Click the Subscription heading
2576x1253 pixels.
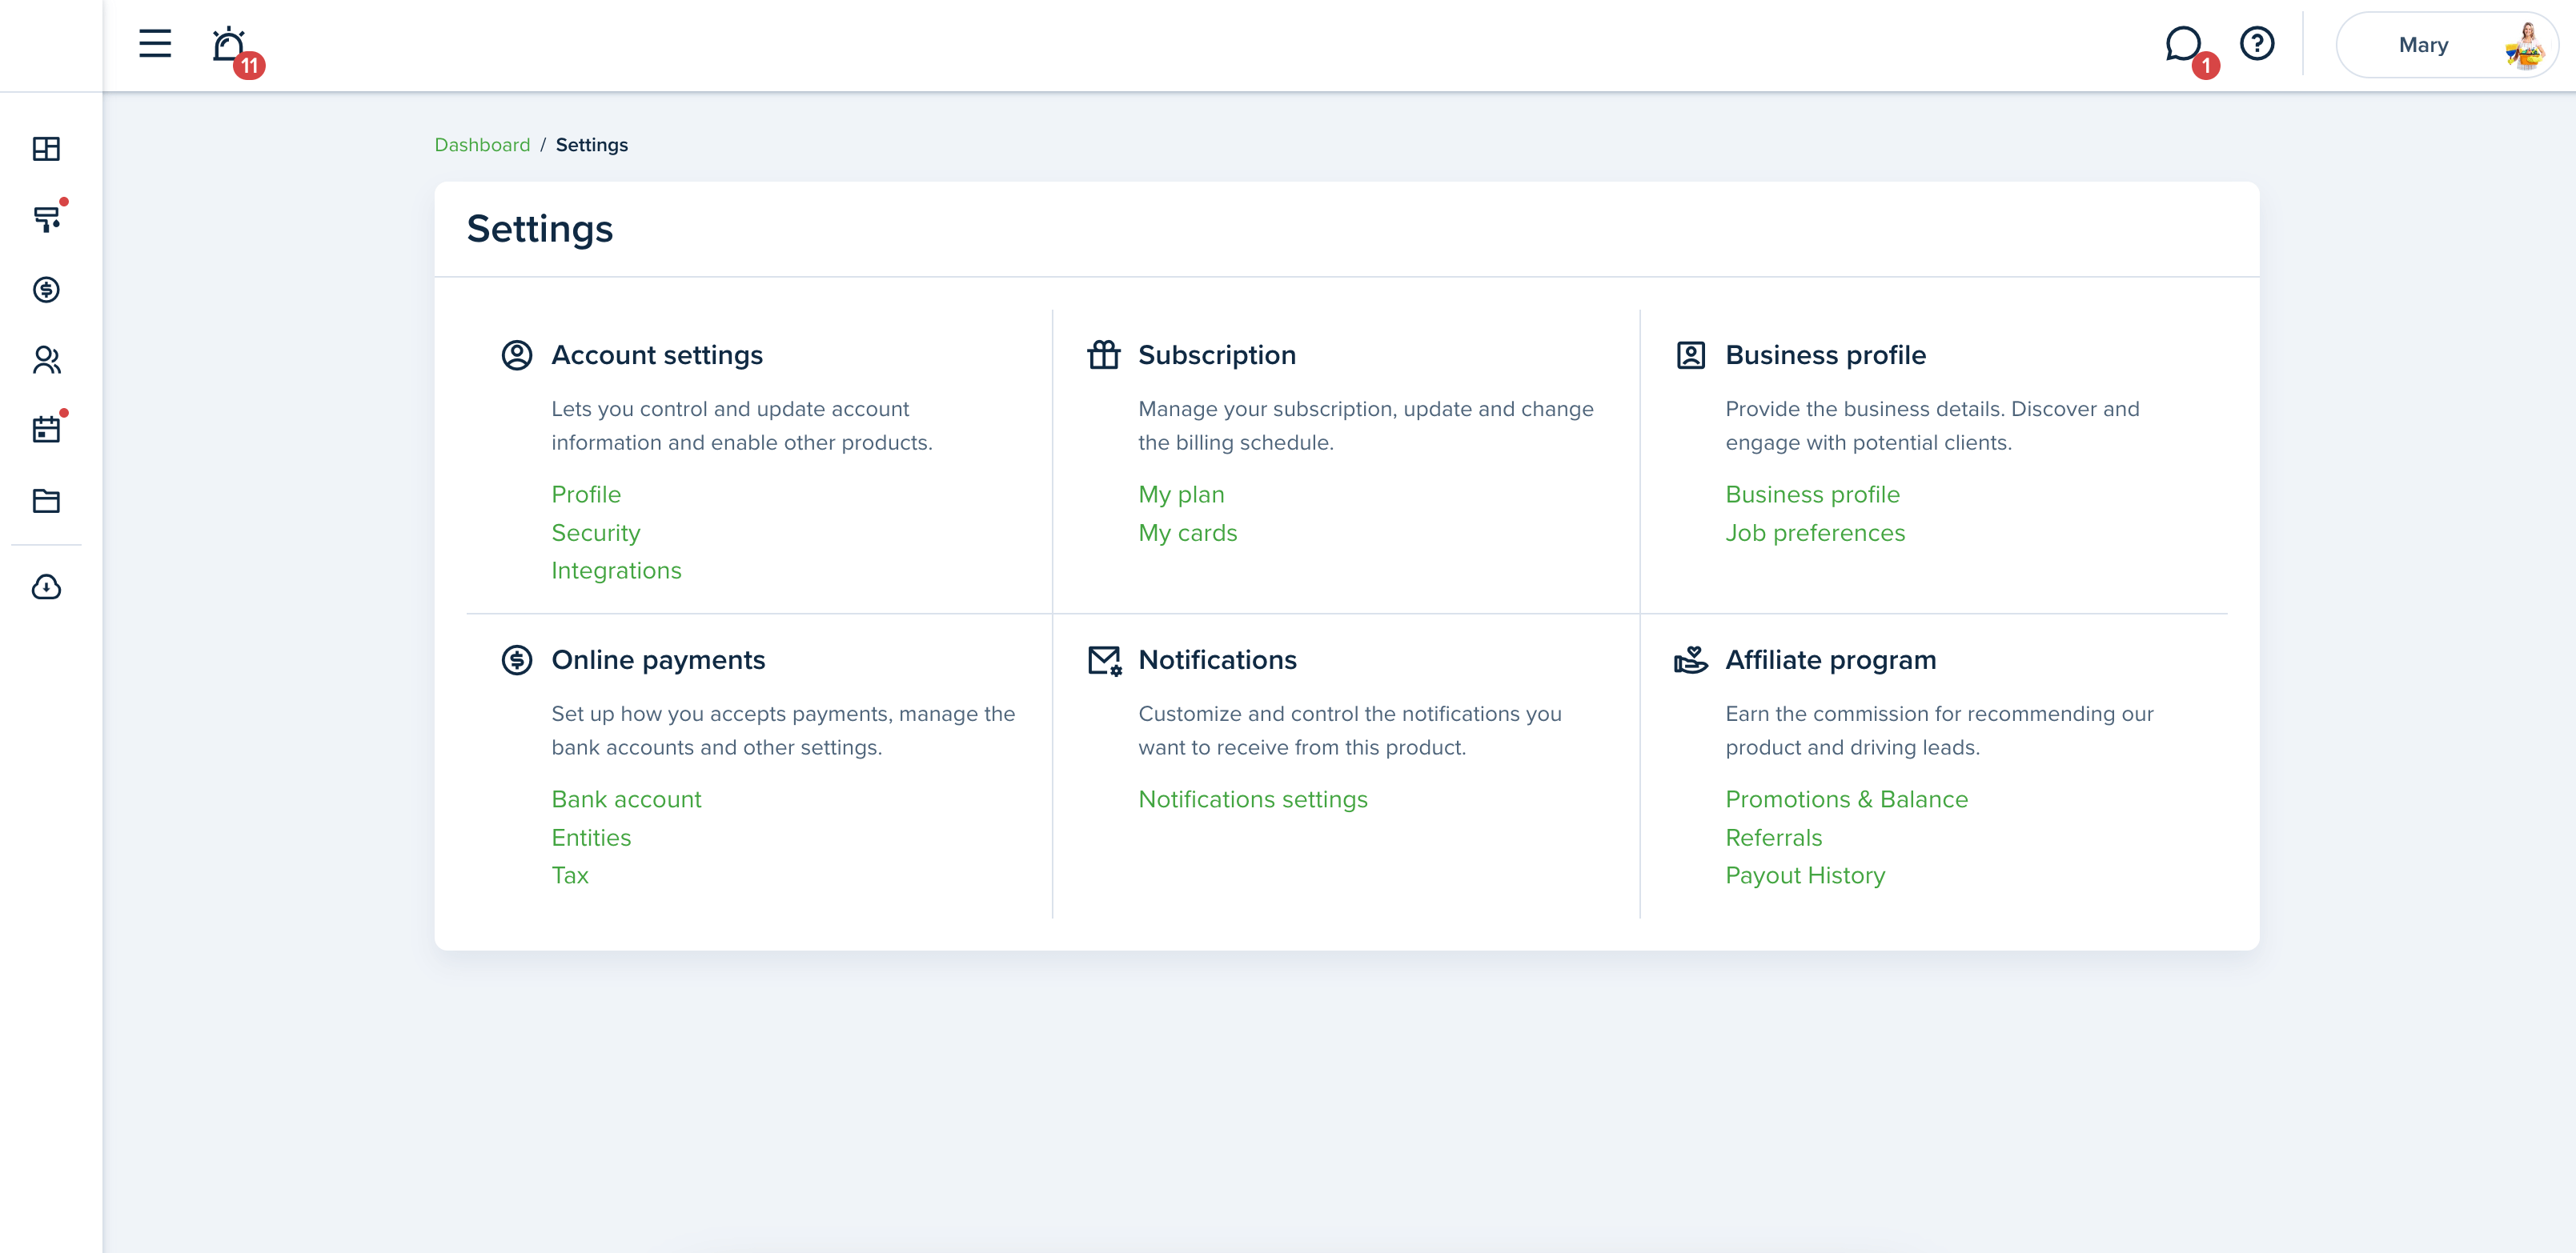[1217, 354]
